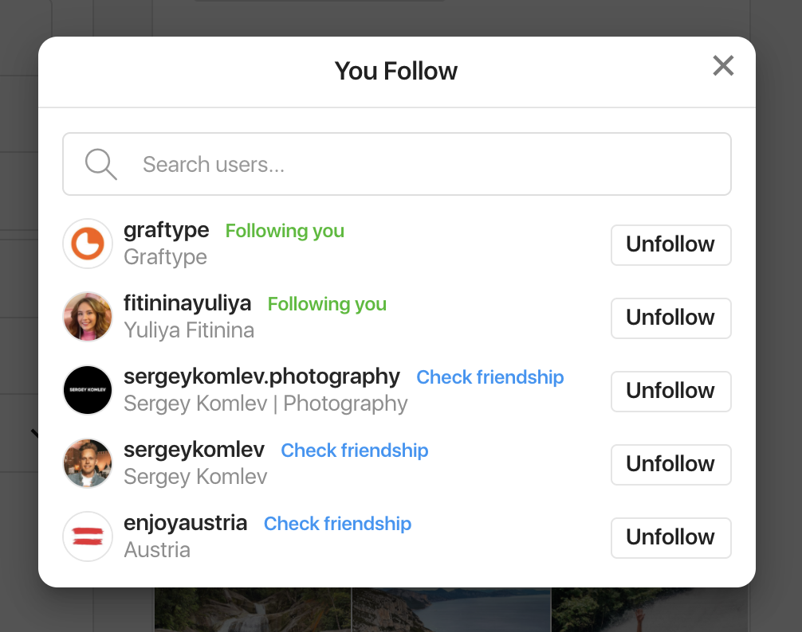Click the enjoyaustria flag avatar

click(88, 536)
